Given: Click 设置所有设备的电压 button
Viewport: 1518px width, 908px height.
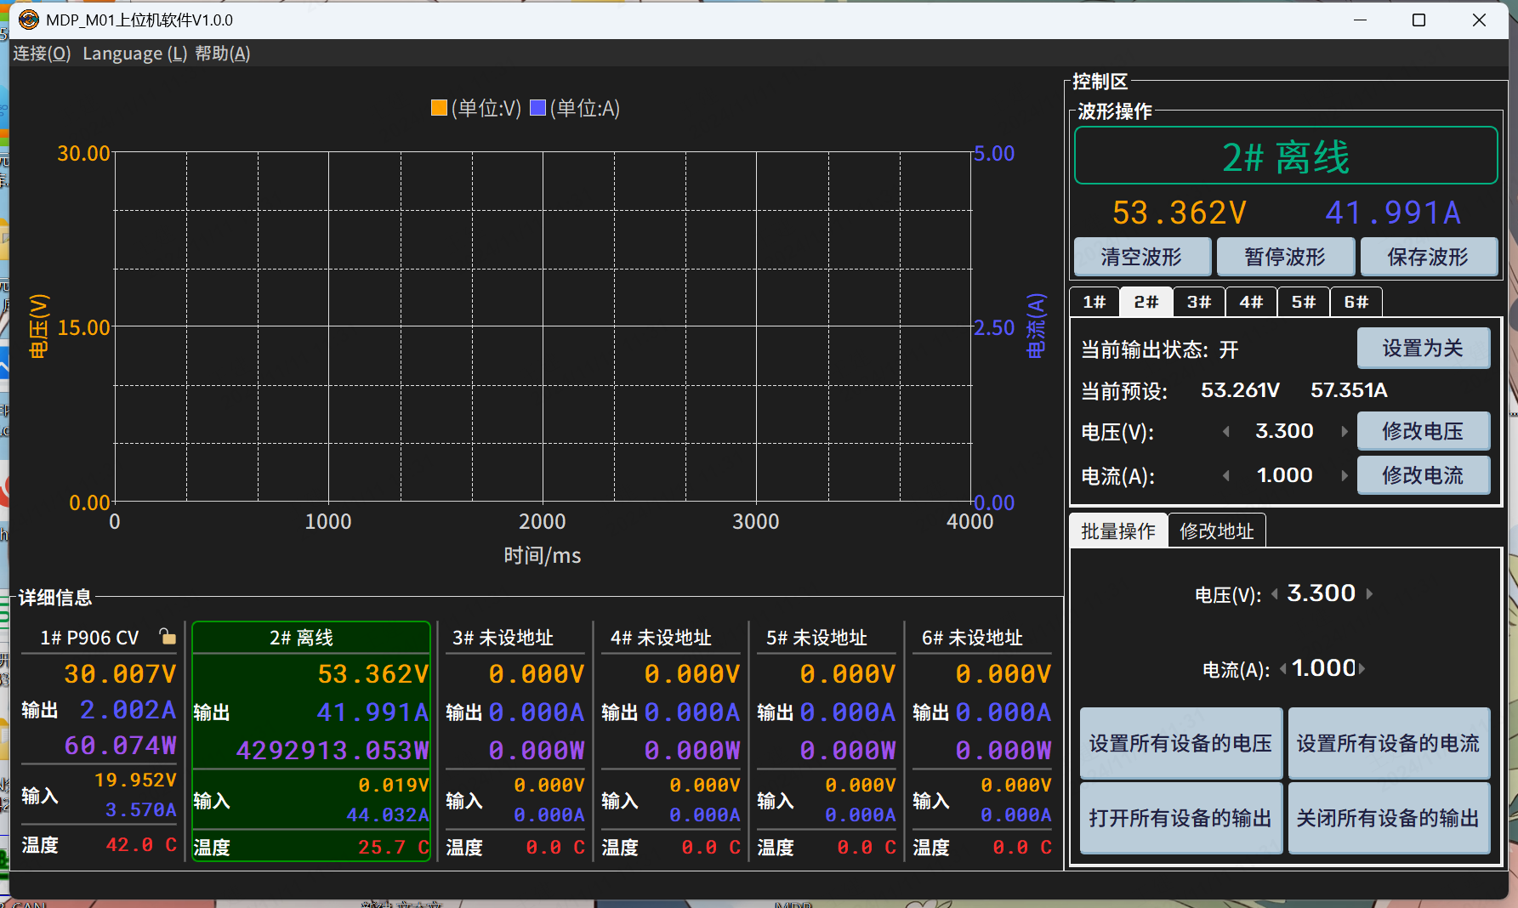Looking at the screenshot, I should click(x=1181, y=743).
